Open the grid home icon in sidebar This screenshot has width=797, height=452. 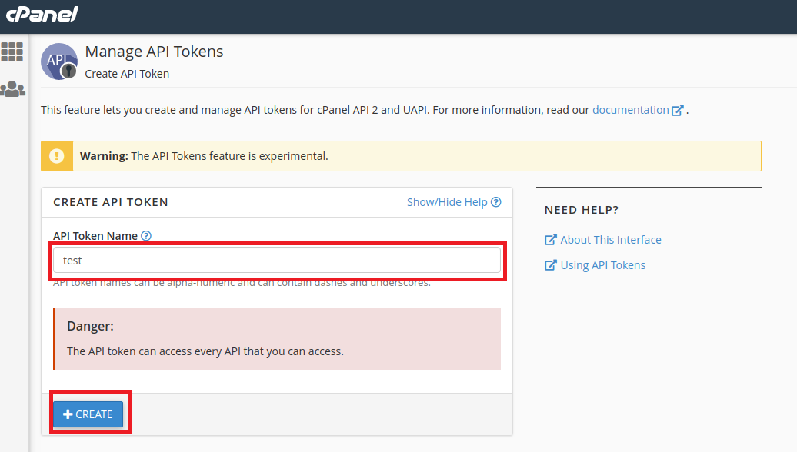(12, 52)
